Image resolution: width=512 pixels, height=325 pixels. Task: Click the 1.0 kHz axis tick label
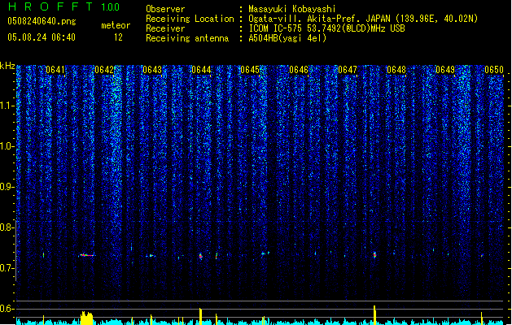[7, 146]
